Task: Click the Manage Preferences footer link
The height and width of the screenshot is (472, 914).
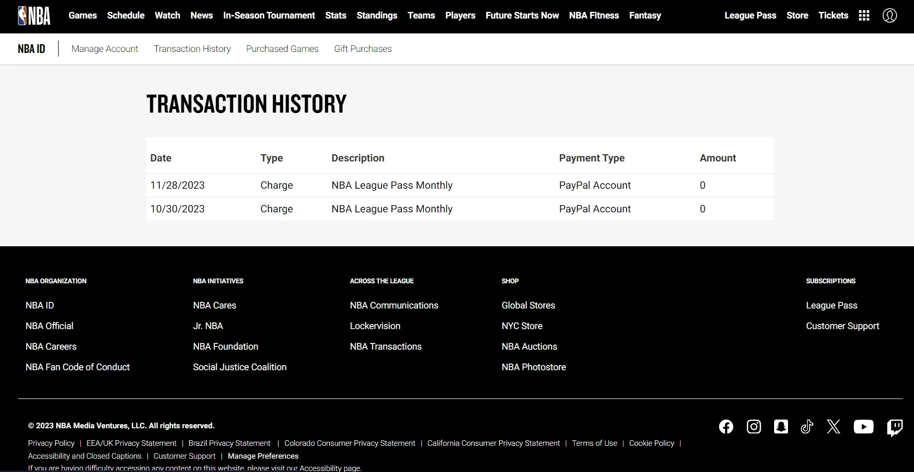Action: (263, 456)
